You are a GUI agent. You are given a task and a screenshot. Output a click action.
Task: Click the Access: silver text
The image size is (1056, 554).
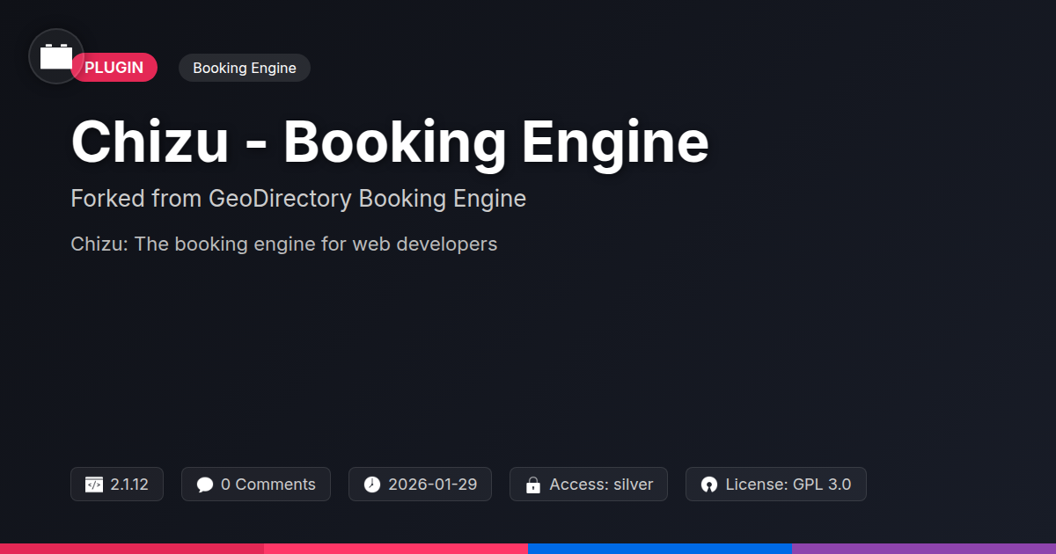[x=602, y=485]
